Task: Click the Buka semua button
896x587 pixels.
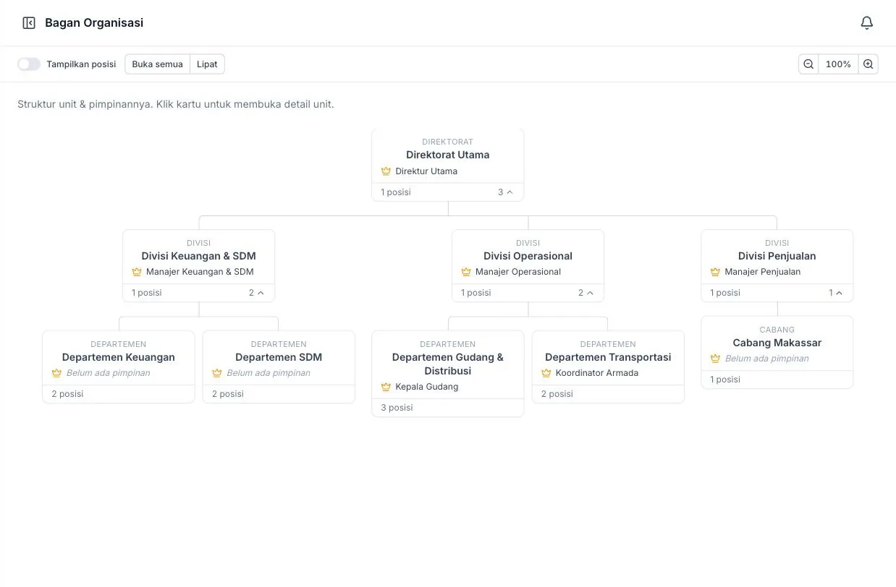Action: pos(157,64)
